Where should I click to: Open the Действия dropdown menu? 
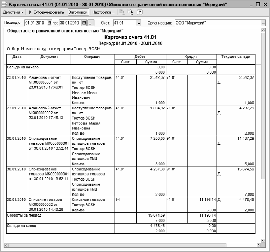tap(13, 12)
